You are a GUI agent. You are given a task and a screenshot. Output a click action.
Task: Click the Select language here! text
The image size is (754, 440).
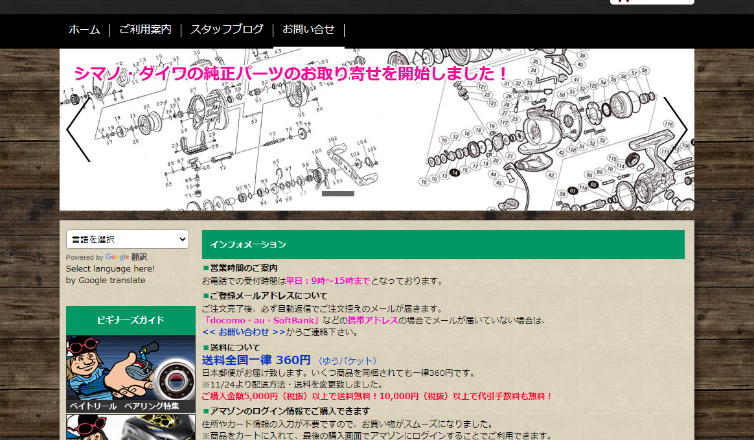click(110, 269)
